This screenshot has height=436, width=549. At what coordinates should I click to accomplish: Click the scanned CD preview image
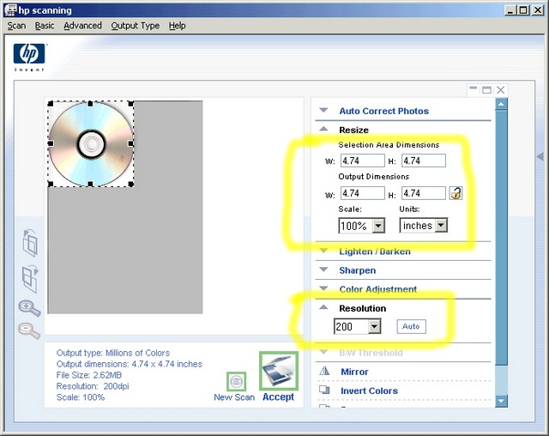pos(91,143)
